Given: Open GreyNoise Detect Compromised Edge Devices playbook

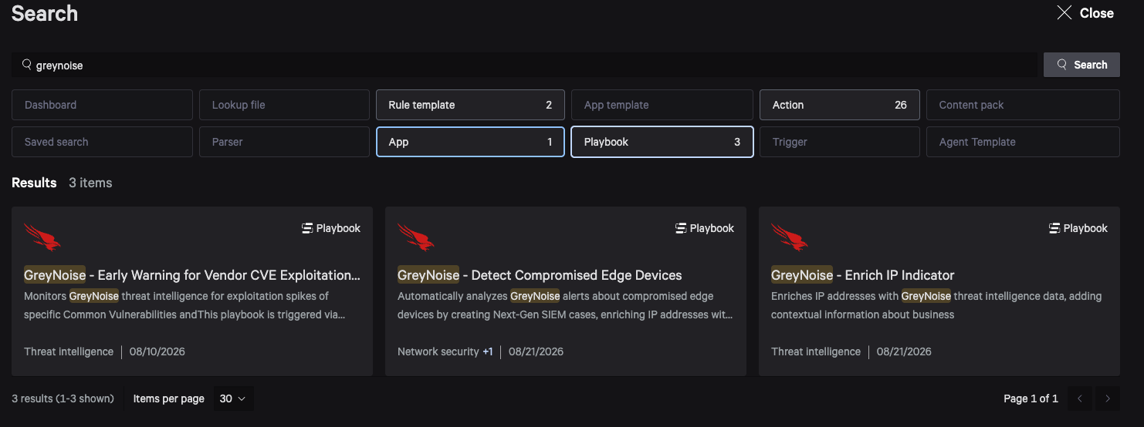Looking at the screenshot, I should tap(540, 275).
